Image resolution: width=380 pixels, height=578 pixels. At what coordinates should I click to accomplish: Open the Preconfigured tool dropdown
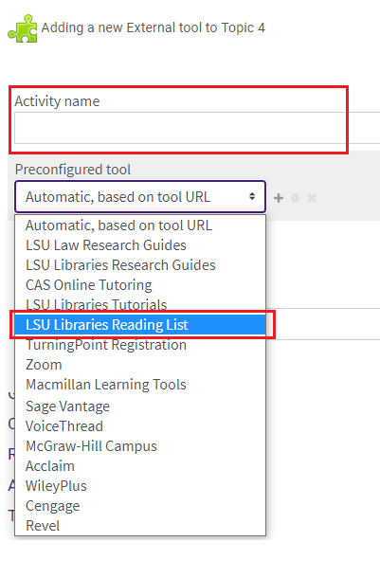140,196
